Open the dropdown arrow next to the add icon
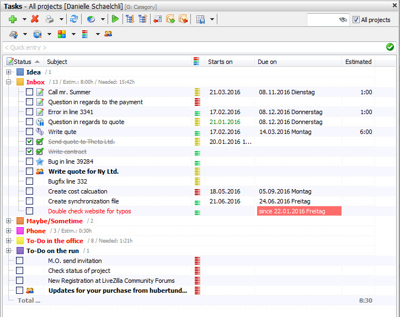400x317 pixels. pyautogui.click(x=24, y=19)
